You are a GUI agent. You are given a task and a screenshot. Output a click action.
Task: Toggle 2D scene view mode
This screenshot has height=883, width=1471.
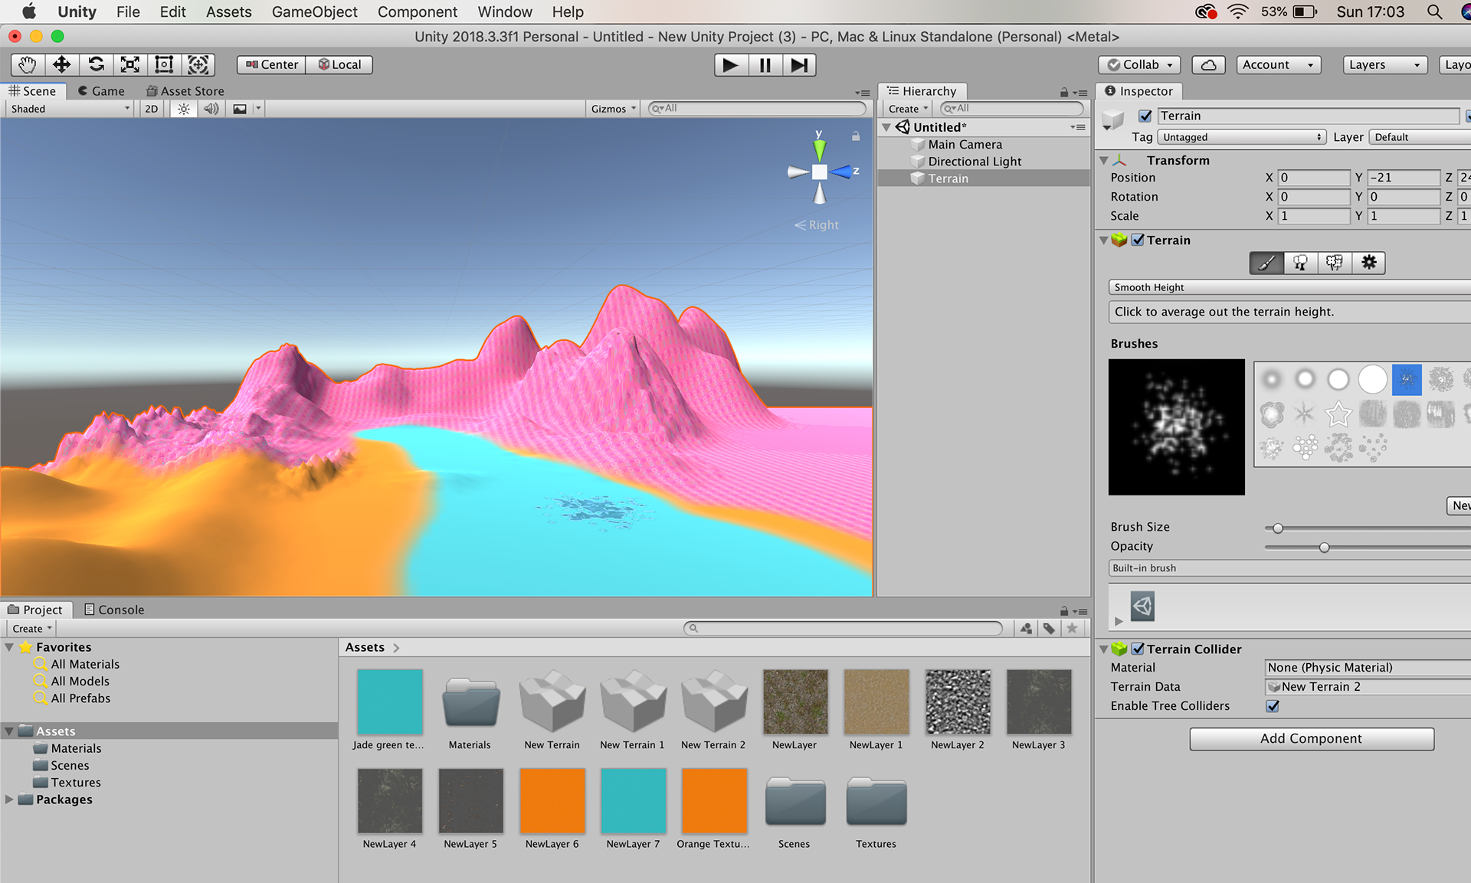coord(152,109)
